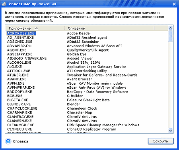Select the CLEANMGR.EXE entry

pos(21,125)
